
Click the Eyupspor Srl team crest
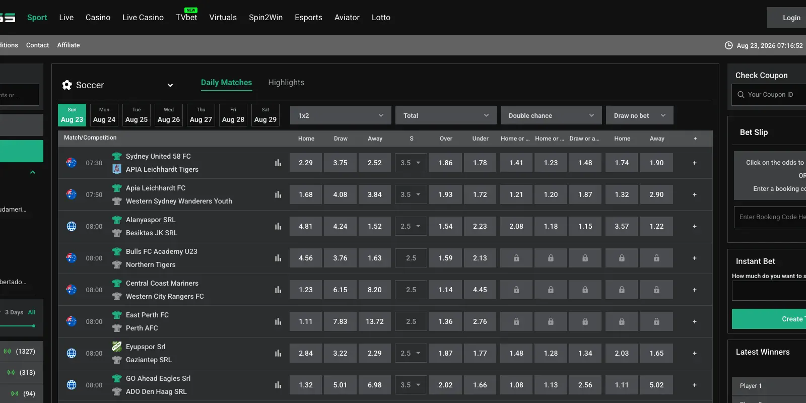[117, 347]
